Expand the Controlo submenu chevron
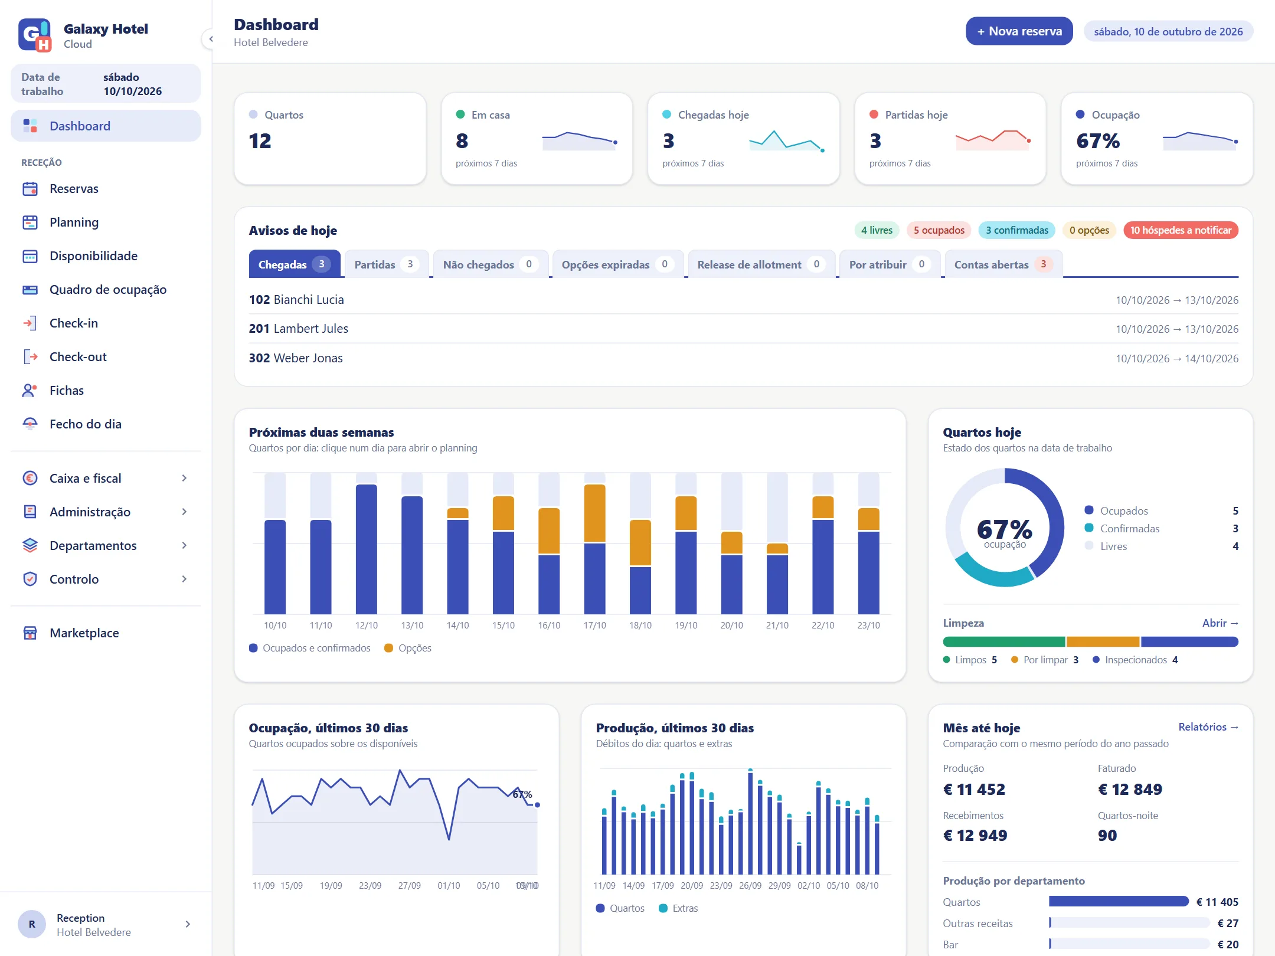The image size is (1275, 956). 184,579
